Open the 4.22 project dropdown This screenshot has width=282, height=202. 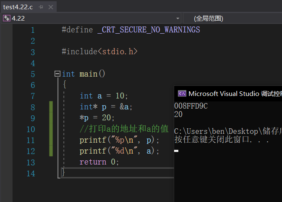tap(178, 19)
